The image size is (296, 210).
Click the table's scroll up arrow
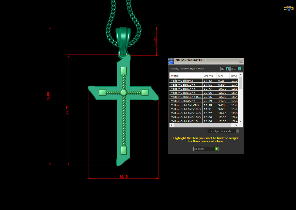(241, 75)
